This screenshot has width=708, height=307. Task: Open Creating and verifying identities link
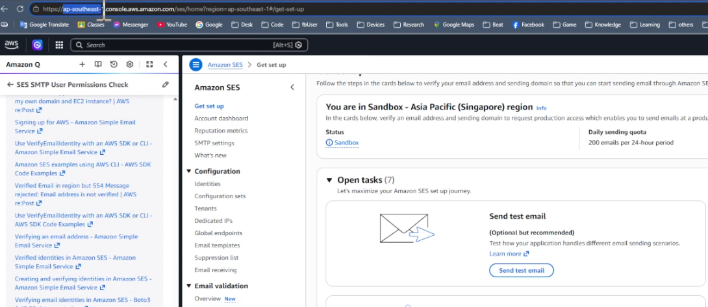83,283
